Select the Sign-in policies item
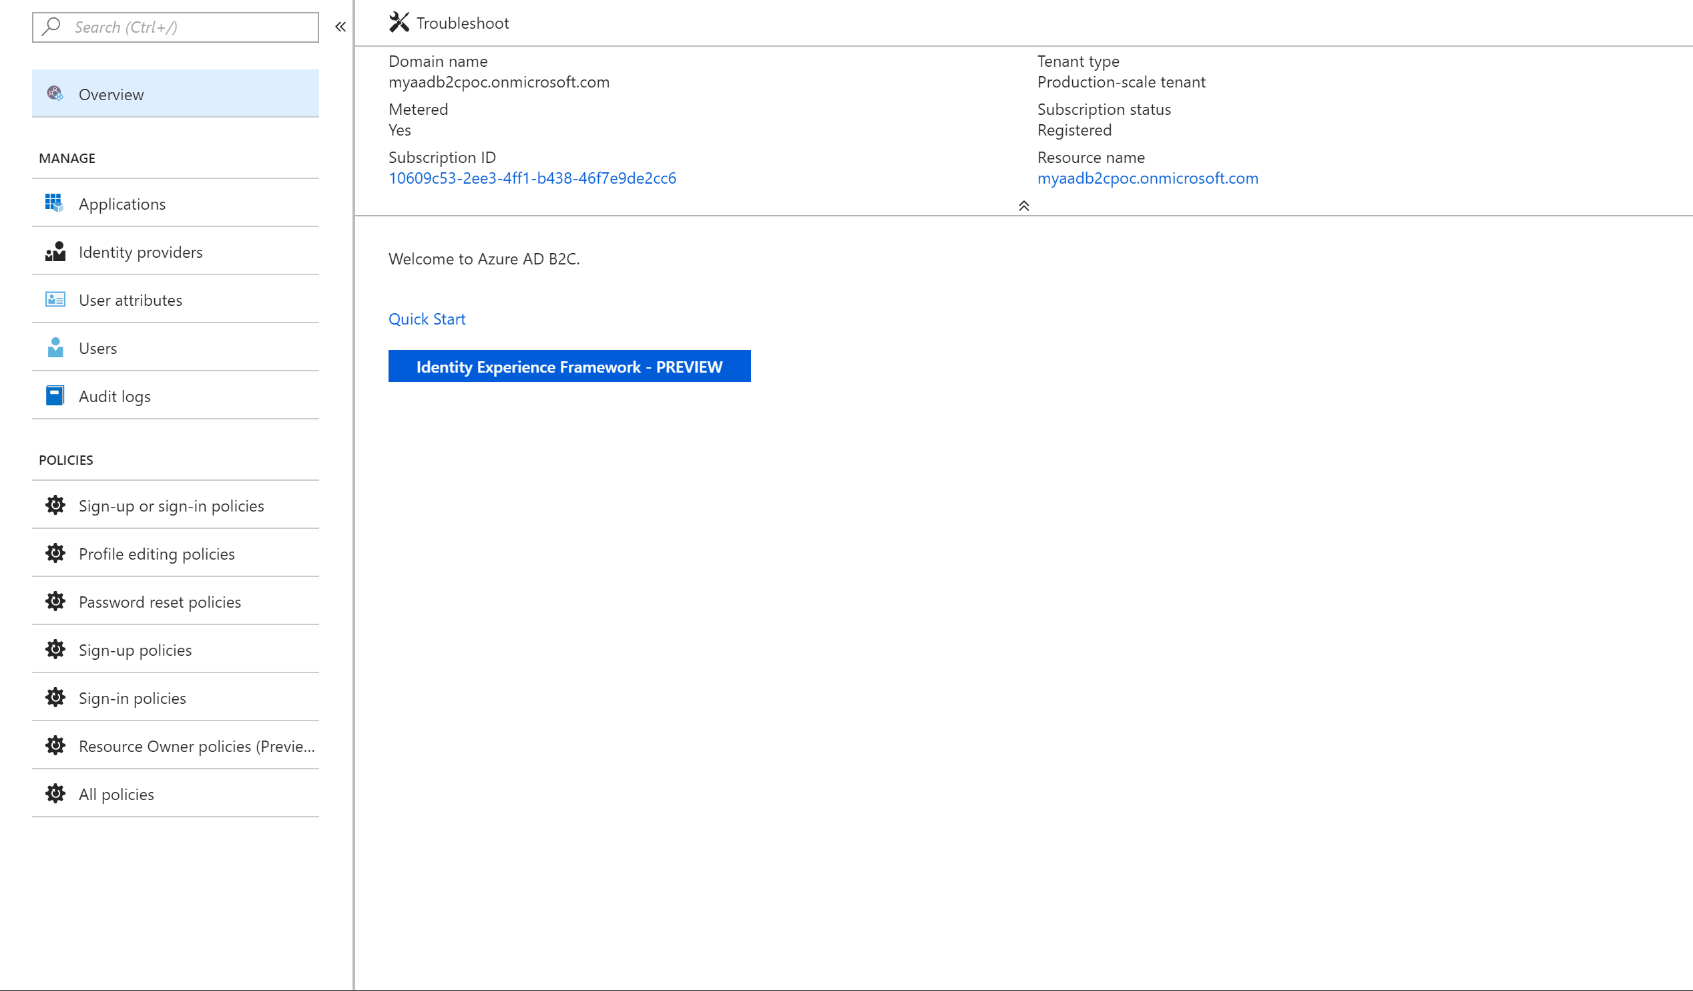This screenshot has height=991, width=1693. (132, 697)
